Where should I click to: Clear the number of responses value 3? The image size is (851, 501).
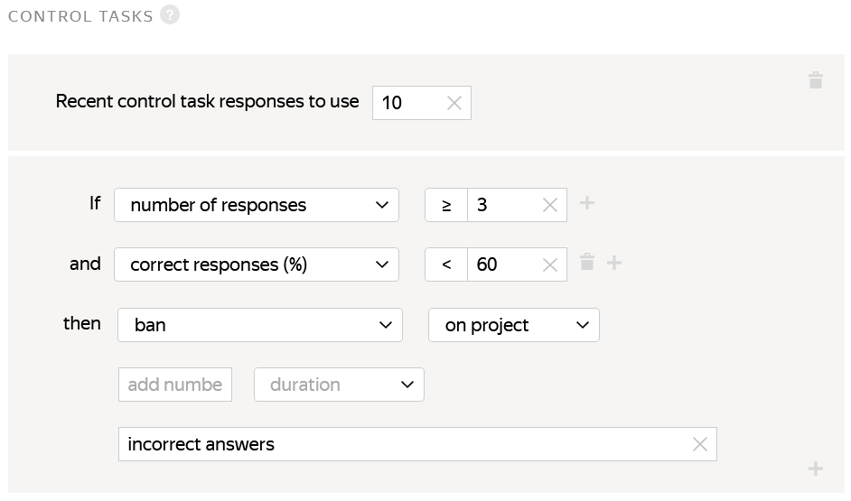[x=550, y=205]
